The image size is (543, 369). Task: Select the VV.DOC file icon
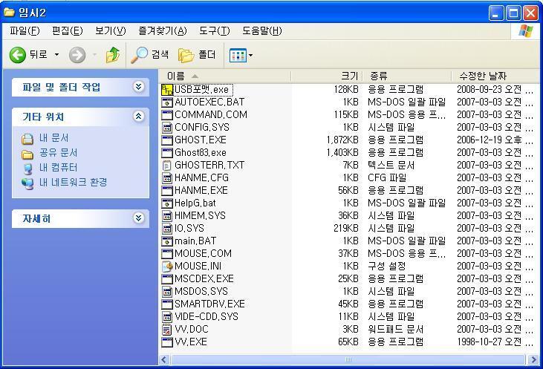click(167, 329)
